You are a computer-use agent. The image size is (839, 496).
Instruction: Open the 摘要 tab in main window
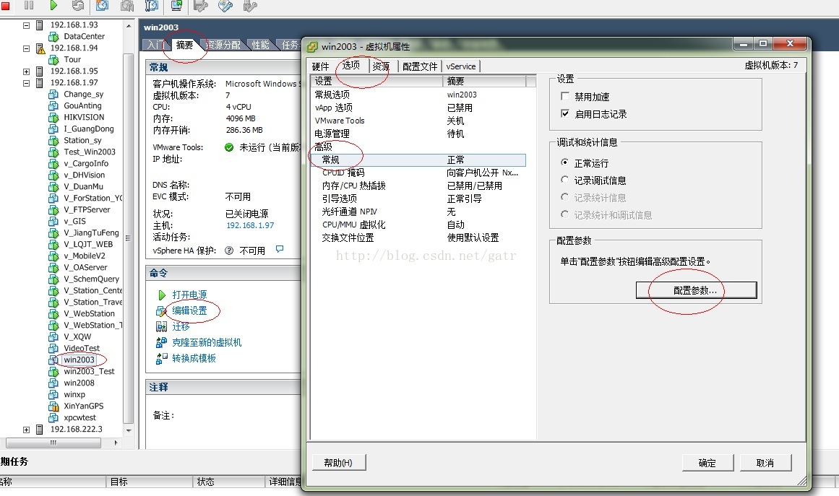[184, 45]
